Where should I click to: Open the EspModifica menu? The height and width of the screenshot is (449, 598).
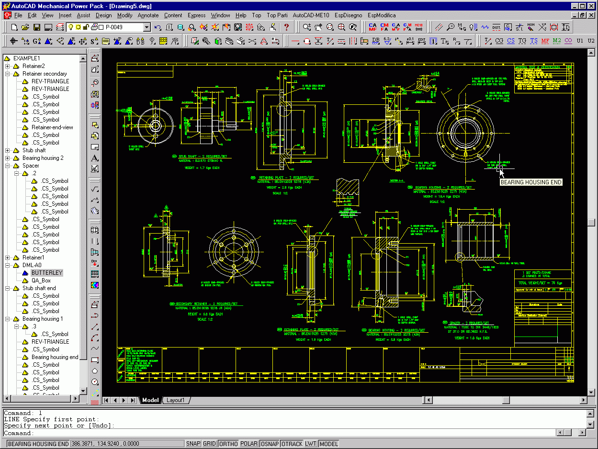382,15
